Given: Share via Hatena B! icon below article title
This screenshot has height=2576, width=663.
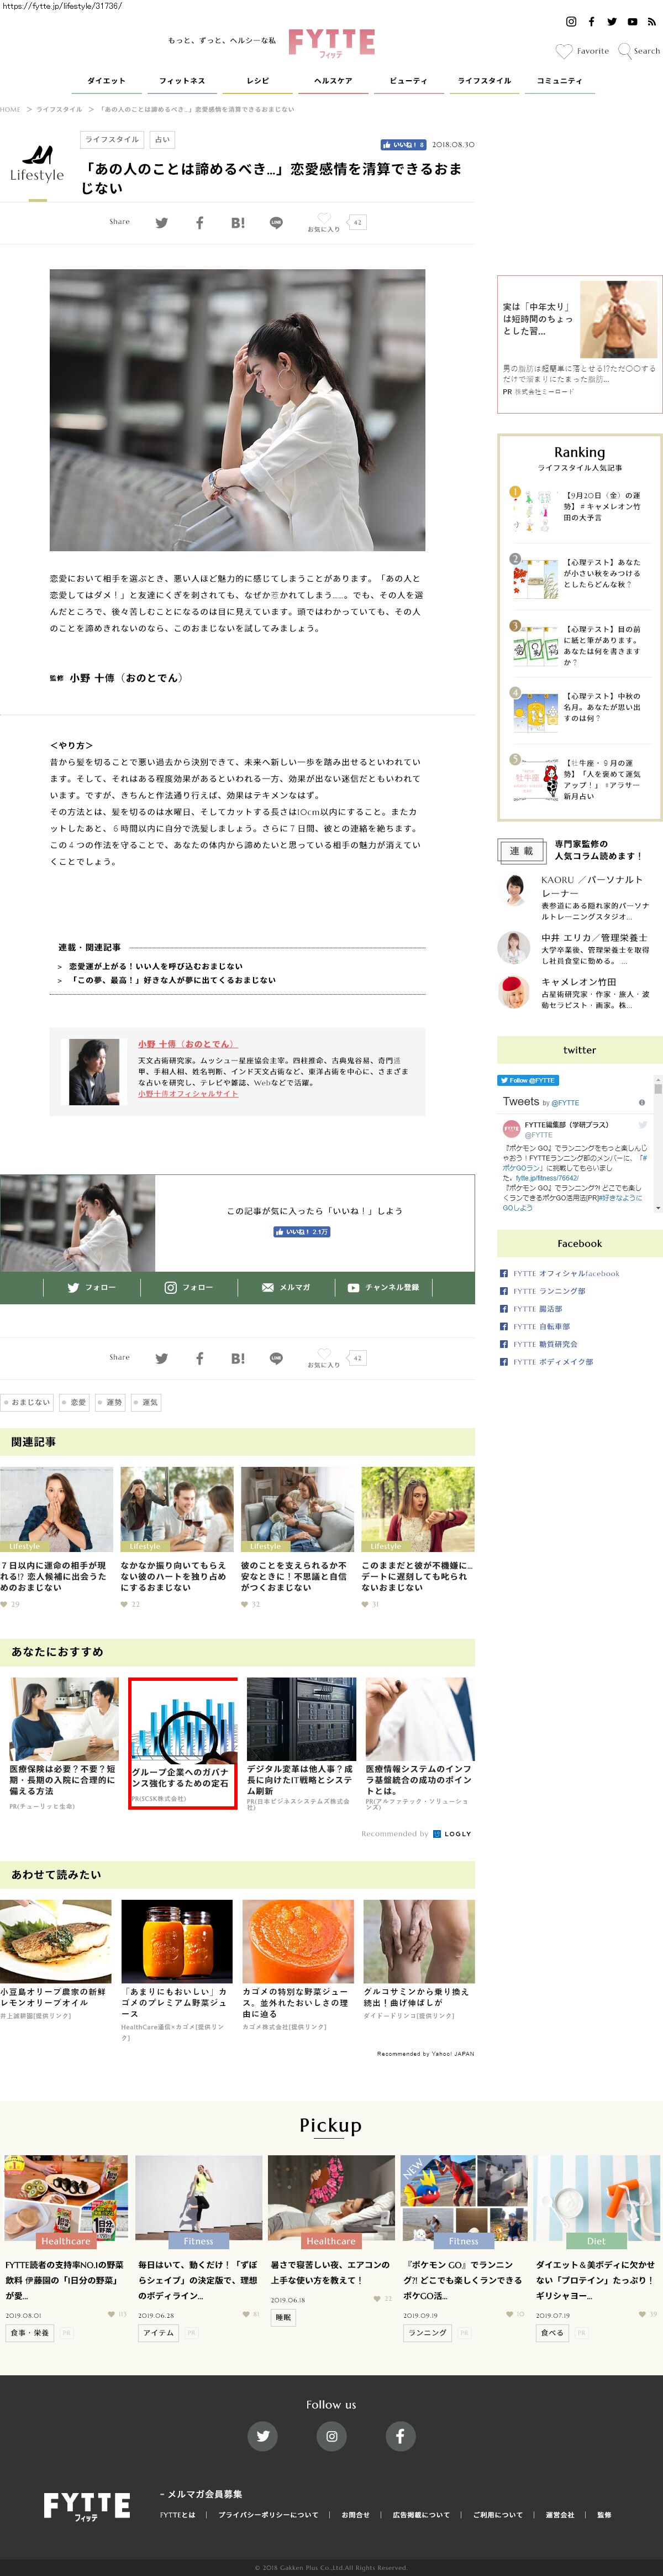Looking at the screenshot, I should tap(238, 223).
